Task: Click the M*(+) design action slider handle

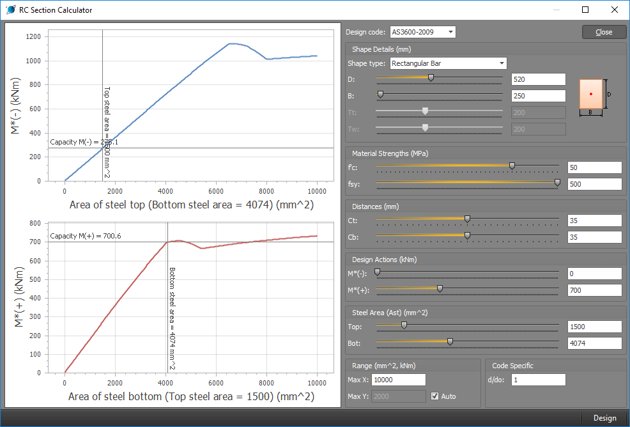Action: (440, 289)
